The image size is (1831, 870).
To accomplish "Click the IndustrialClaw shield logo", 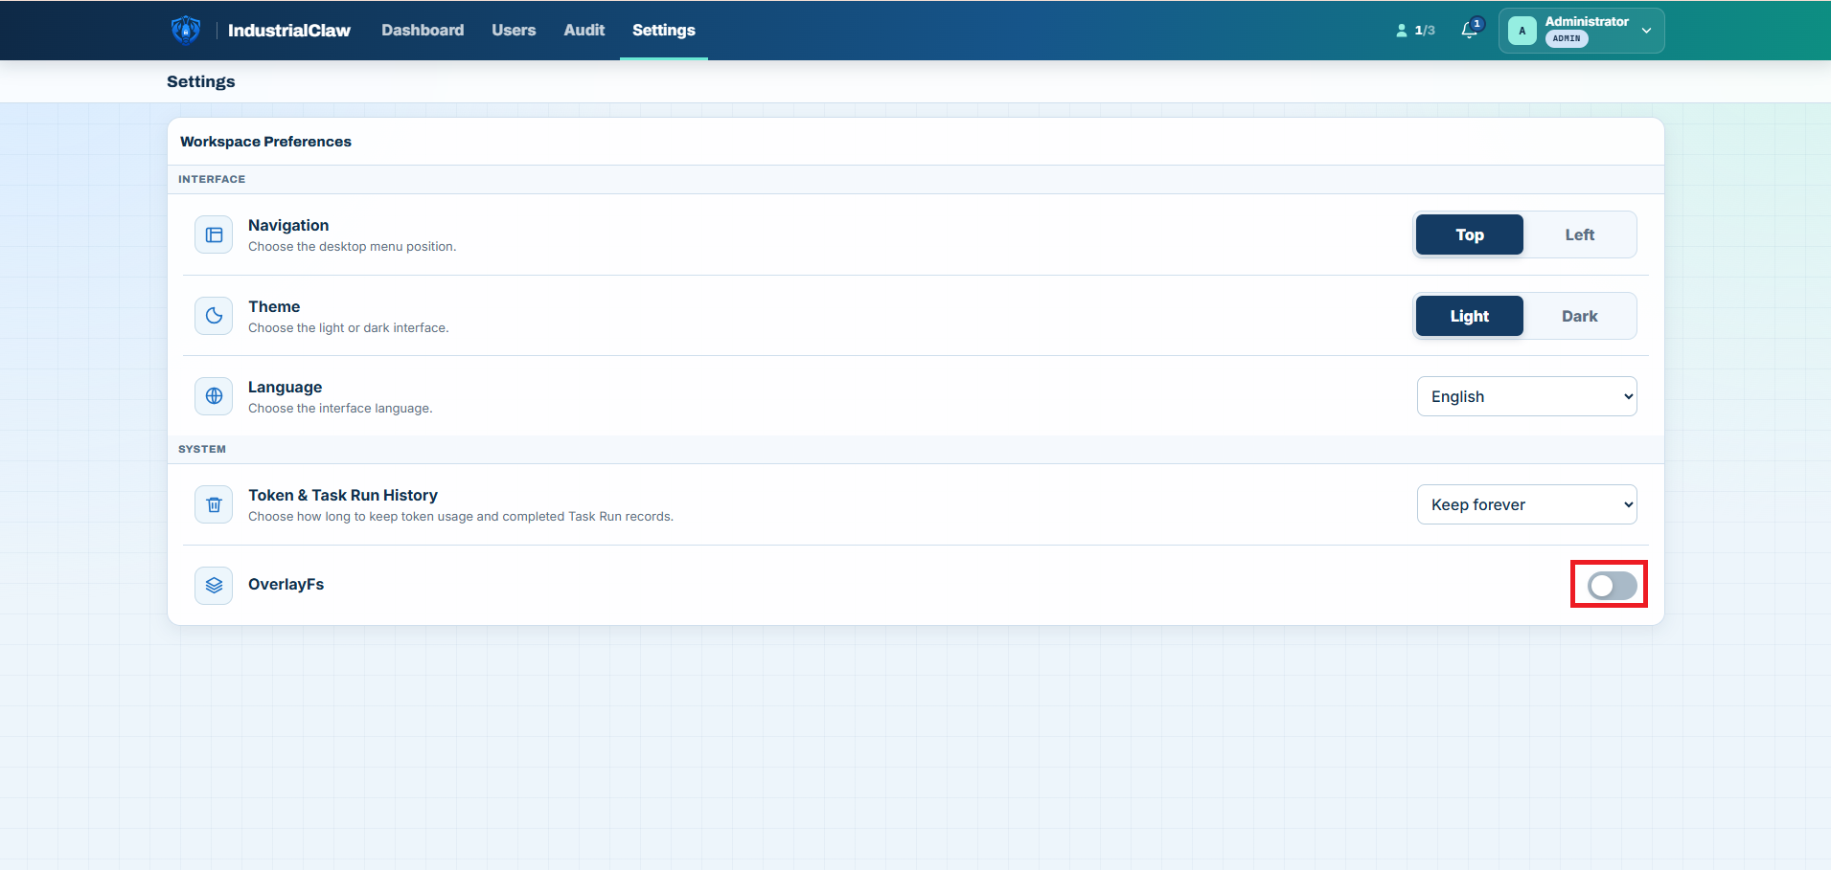I will [186, 31].
